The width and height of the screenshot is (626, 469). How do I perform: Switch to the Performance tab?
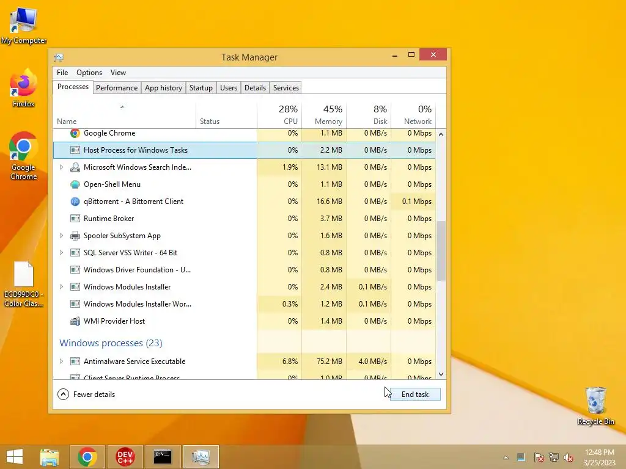coord(117,88)
